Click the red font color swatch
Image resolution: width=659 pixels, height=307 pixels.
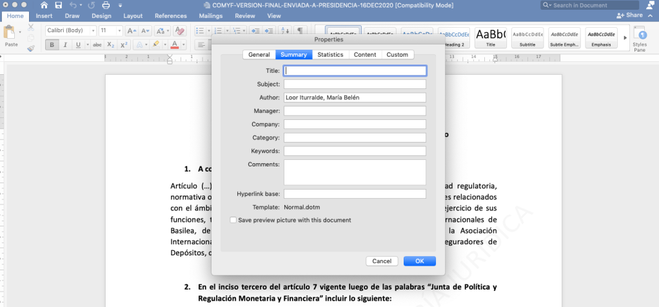175,45
